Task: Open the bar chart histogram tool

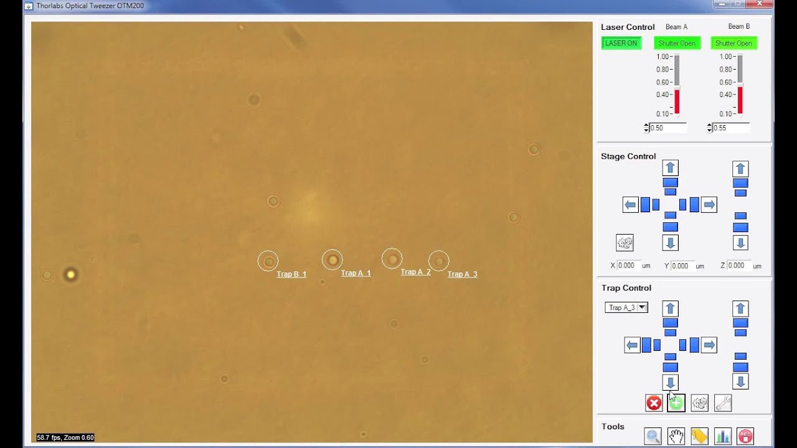Action: 723,436
